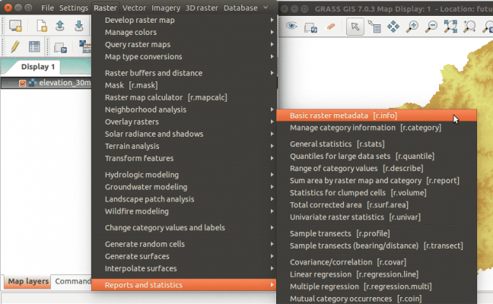
Task: Click the Open workspace upload icon
Action: tap(60, 27)
